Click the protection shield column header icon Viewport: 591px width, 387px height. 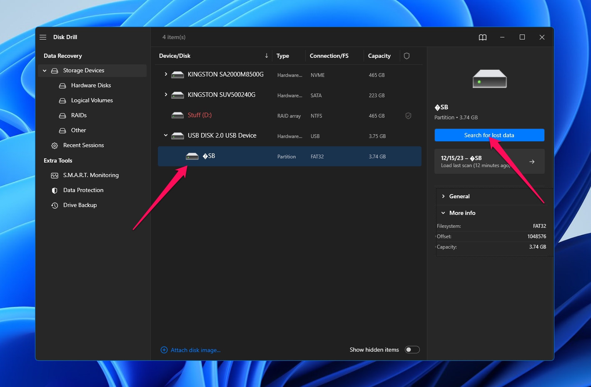click(x=407, y=56)
